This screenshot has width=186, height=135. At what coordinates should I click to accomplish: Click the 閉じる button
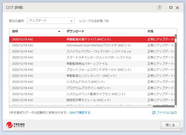click(170, 125)
